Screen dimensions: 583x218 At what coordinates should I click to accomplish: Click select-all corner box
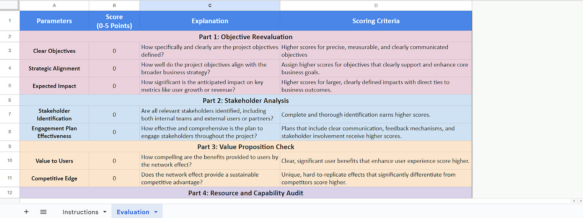point(10,6)
